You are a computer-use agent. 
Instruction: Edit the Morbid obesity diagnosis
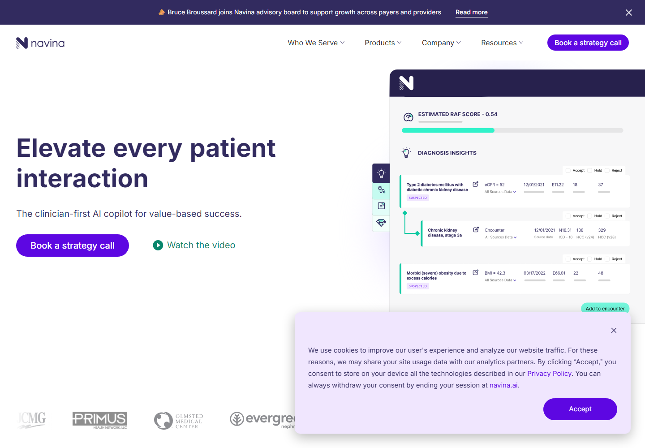tap(475, 272)
